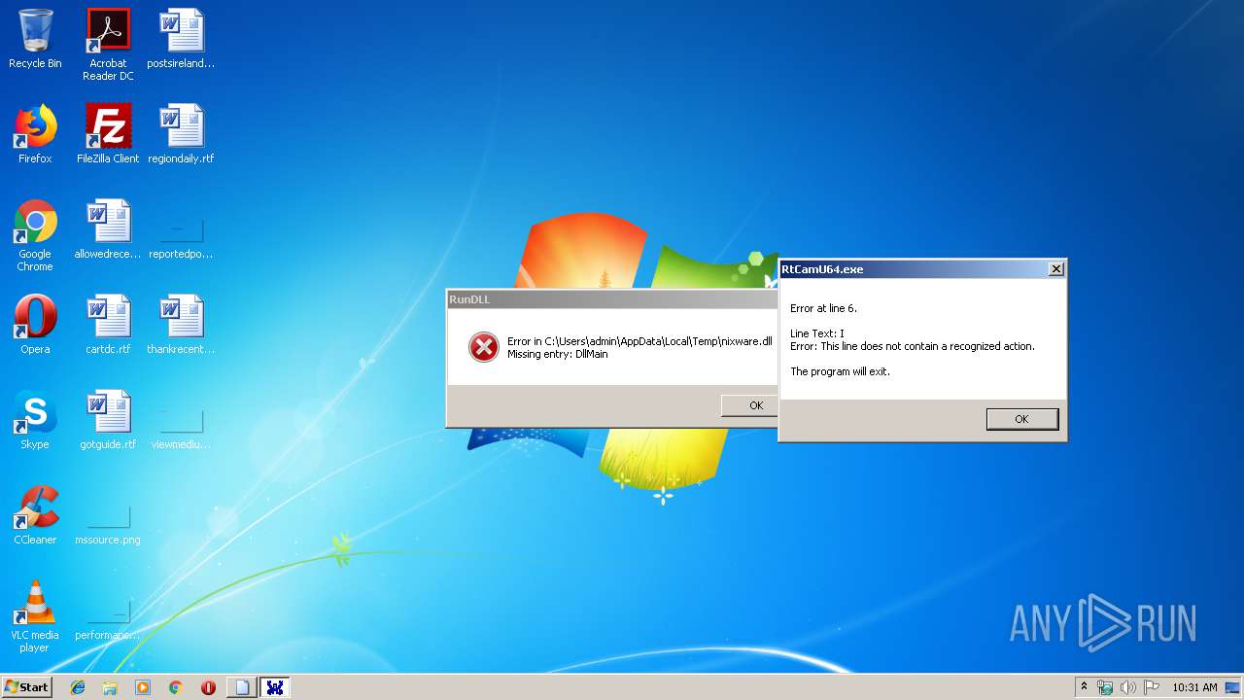This screenshot has height=700, width=1244.
Task: Select the reportedpo file icon
Action: (181, 229)
